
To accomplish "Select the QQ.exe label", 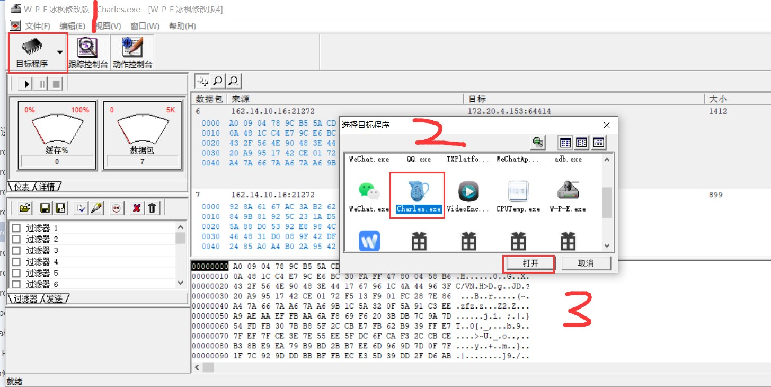I will [419, 159].
